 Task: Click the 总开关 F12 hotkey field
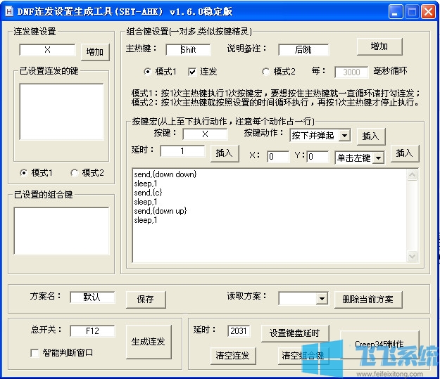click(x=92, y=330)
